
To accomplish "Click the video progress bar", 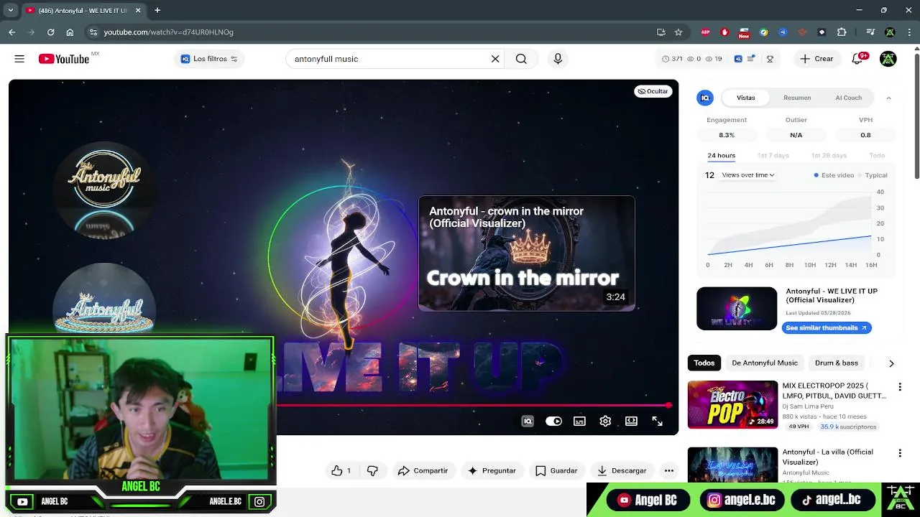I will click(x=472, y=406).
